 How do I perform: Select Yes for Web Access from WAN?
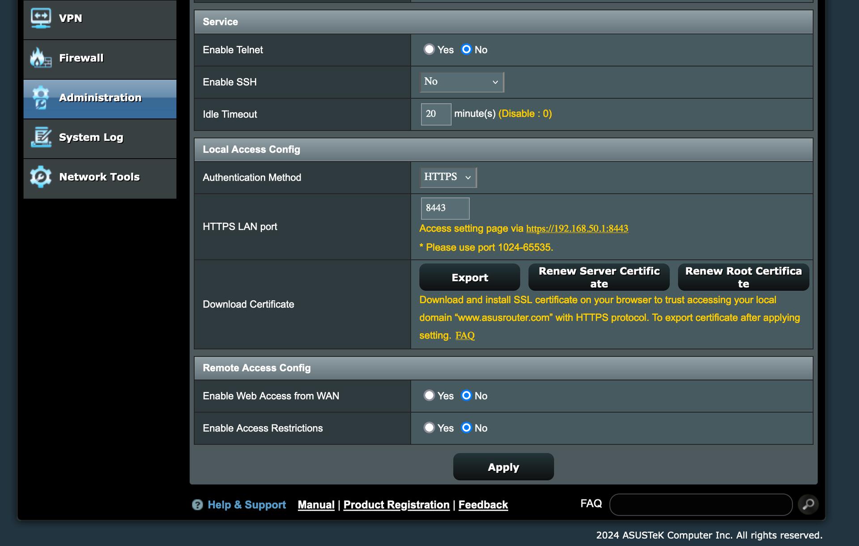click(429, 395)
